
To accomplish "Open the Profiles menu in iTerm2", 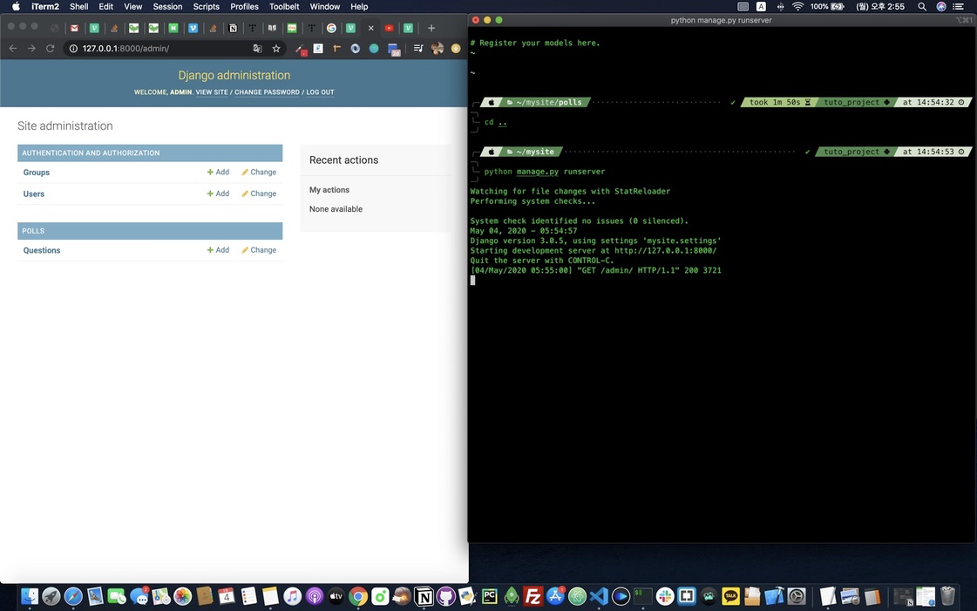I will 244,6.
